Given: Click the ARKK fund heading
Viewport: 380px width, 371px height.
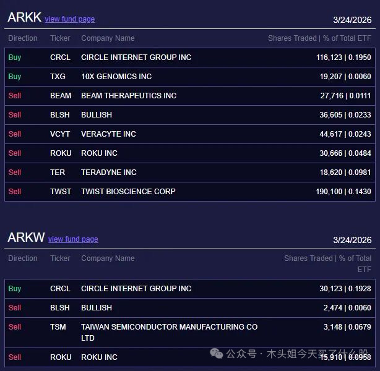Looking at the screenshot, I should (25, 17).
